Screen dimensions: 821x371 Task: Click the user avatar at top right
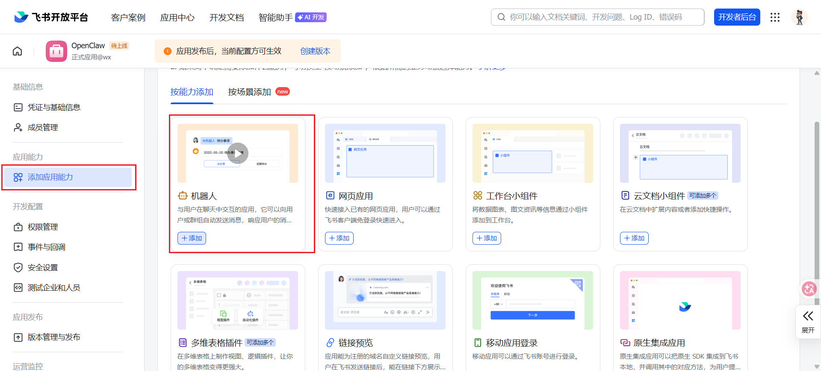(799, 17)
